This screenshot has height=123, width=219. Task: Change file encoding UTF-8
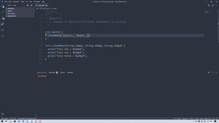[x=192, y=119]
